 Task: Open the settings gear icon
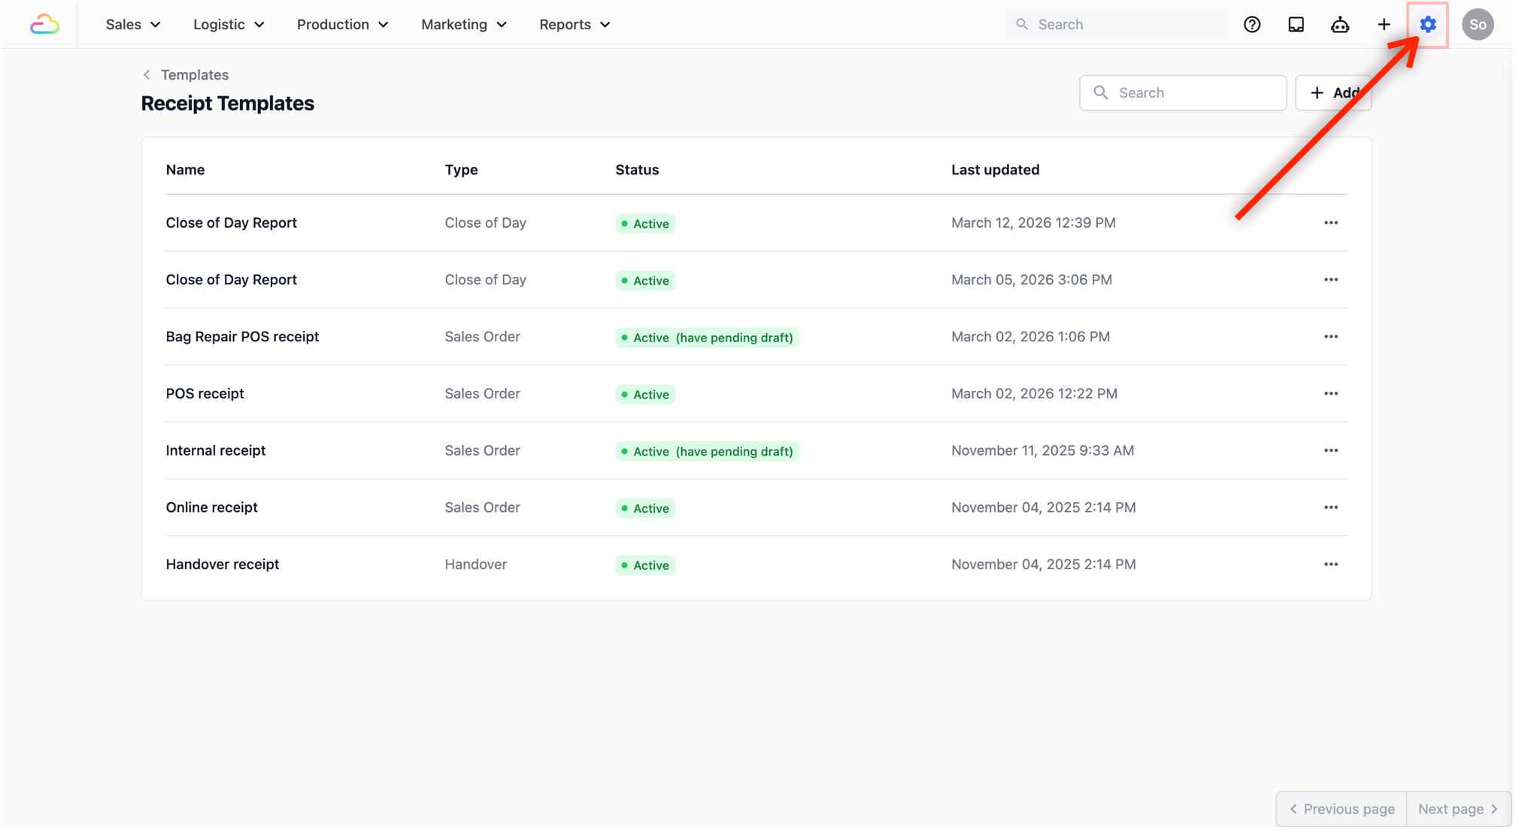(x=1427, y=25)
